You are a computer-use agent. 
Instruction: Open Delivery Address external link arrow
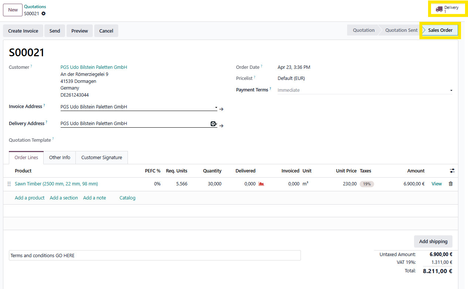pos(221,126)
